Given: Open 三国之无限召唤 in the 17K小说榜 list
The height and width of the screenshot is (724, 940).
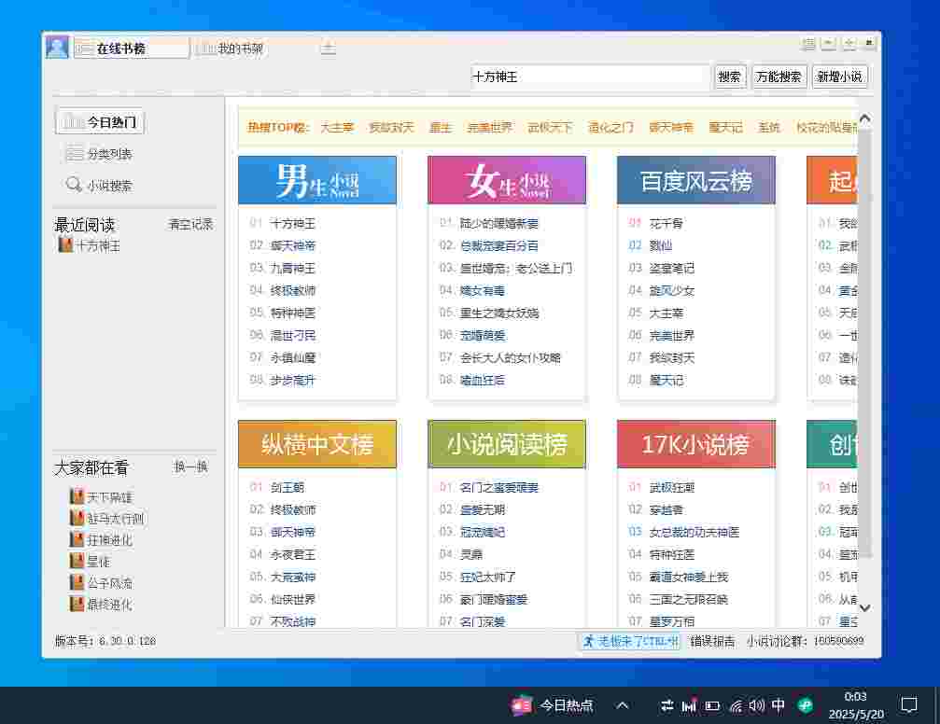Looking at the screenshot, I should pos(688,599).
